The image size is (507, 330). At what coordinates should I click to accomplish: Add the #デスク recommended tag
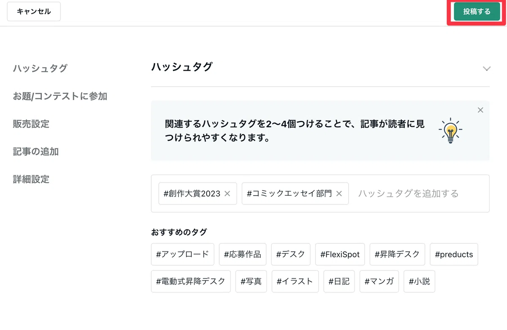click(291, 254)
